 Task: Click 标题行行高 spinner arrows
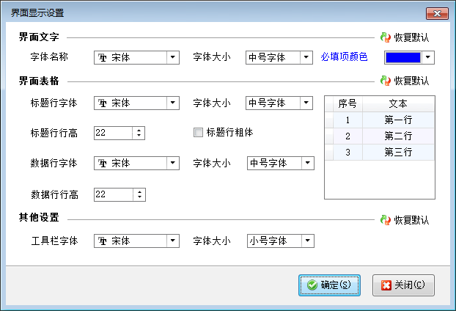139,133
